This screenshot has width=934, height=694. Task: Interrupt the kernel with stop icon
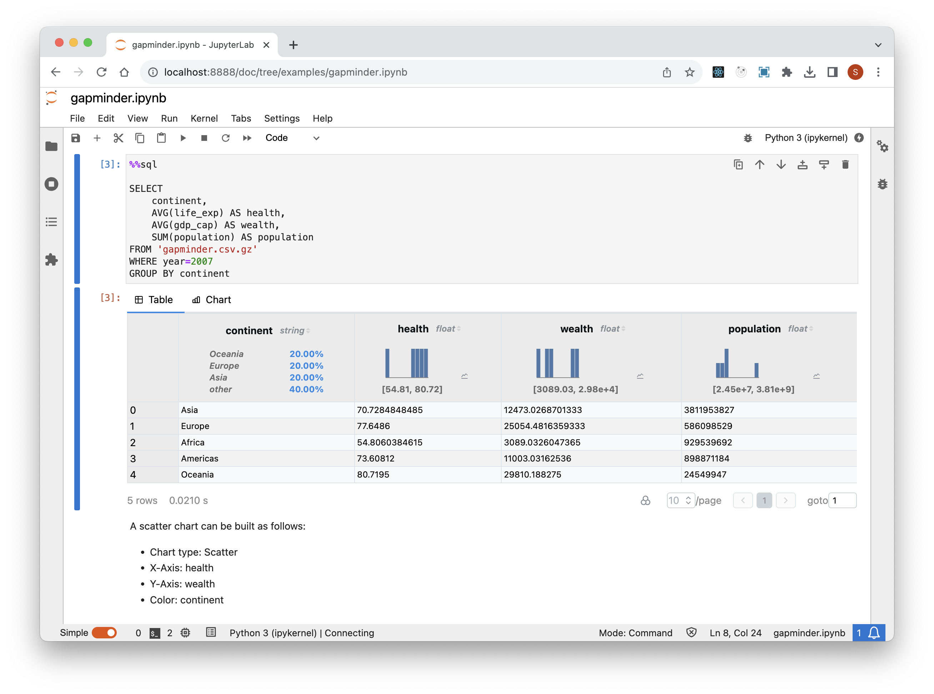pyautogui.click(x=204, y=138)
